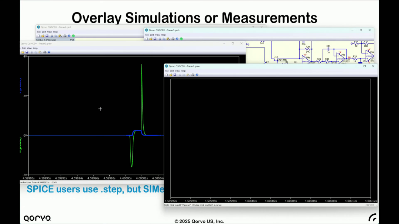Click the Help icon in Tracer2.qraw toolbar
The image size is (399, 224).
pos(49,52)
